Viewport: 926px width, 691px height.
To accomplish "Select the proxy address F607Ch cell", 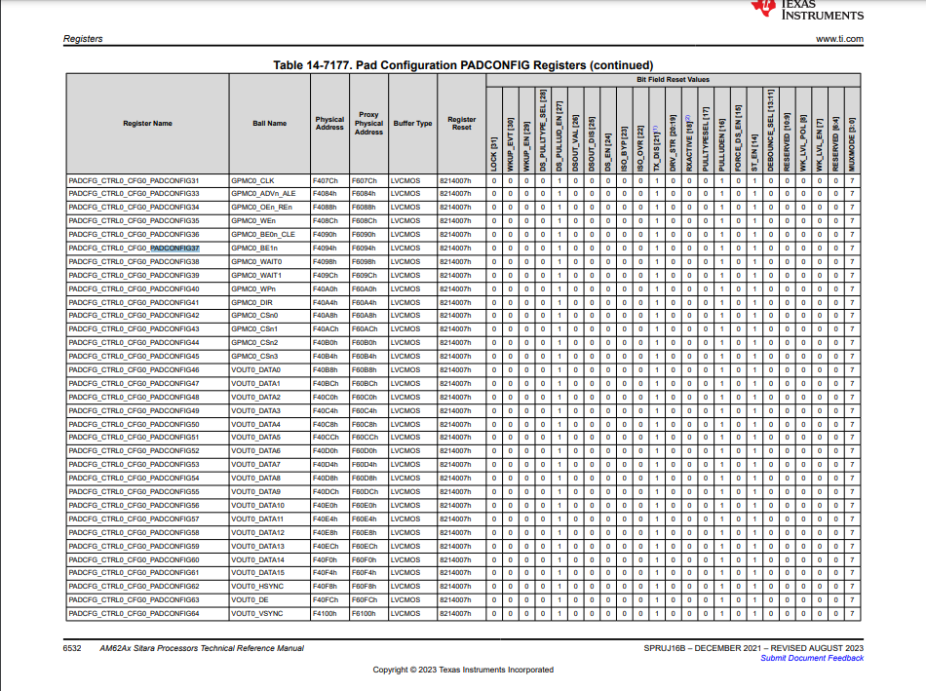I will click(368, 180).
